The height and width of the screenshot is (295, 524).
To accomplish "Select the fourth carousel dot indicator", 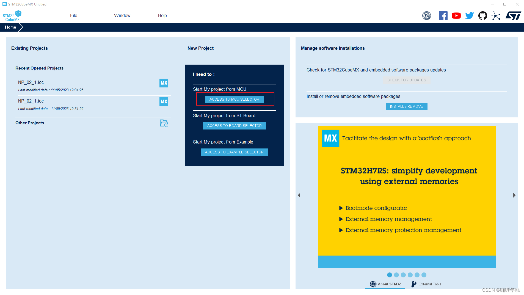I will coord(410,275).
